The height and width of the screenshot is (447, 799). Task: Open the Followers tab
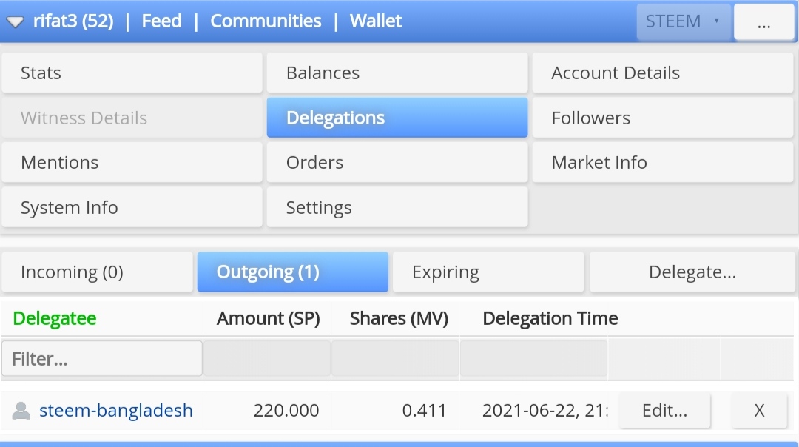pyautogui.click(x=663, y=118)
